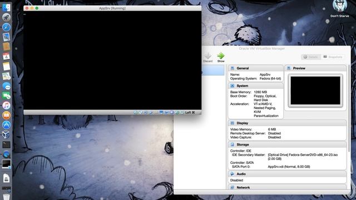Screen dimensions: 356x200
Task: Open the General section header
Action: click(255, 68)
